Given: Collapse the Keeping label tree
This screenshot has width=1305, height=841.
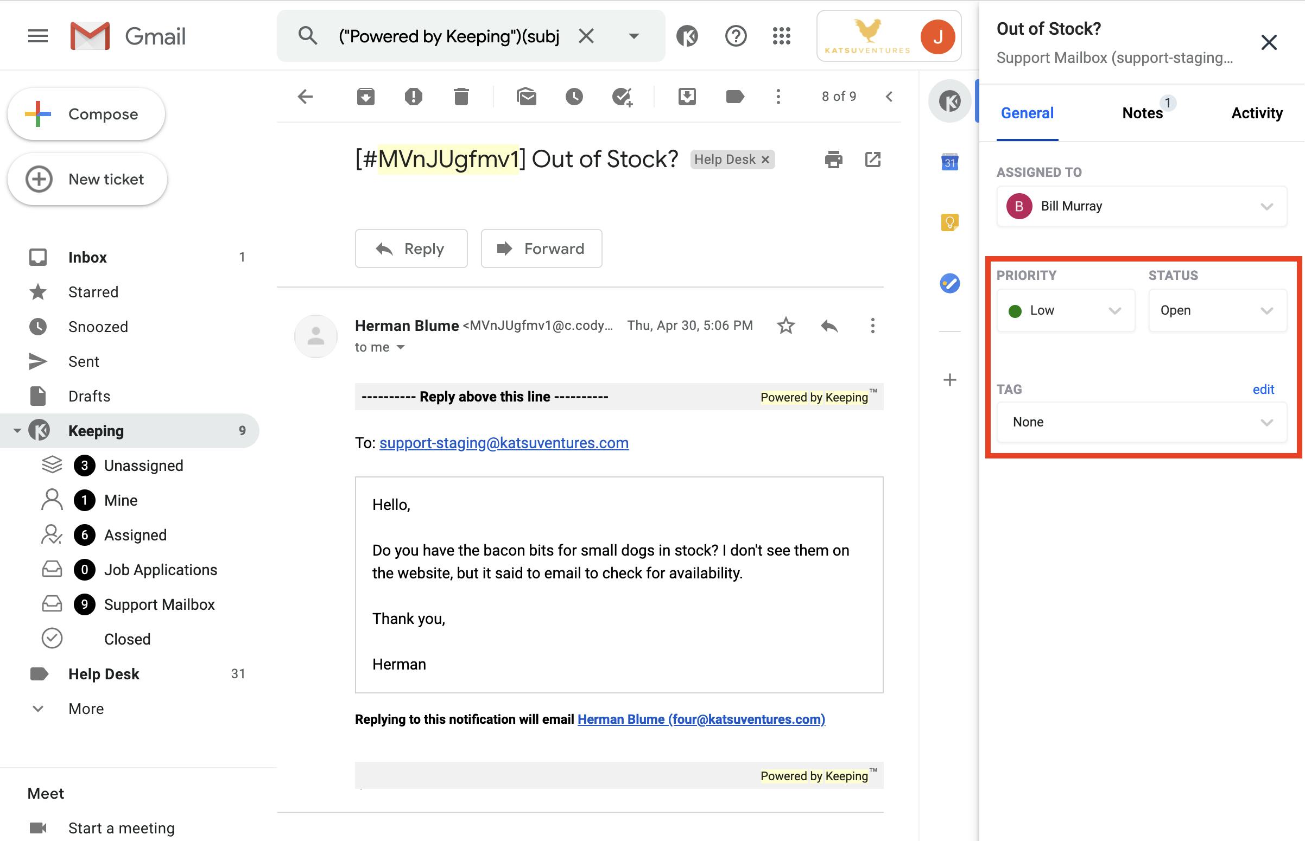Looking at the screenshot, I should pos(17,431).
